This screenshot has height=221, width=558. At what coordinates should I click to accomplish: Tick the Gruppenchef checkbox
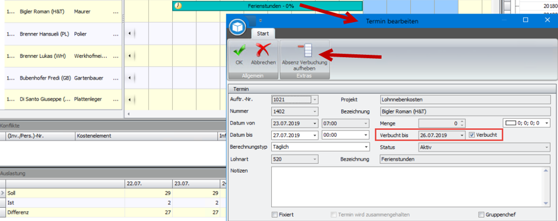(x=481, y=214)
